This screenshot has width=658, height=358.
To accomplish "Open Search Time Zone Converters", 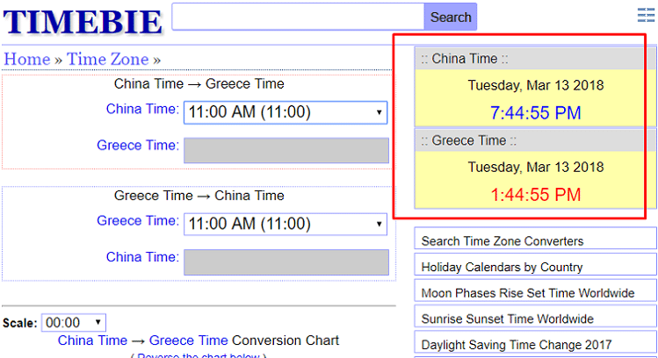I will (x=502, y=240).
